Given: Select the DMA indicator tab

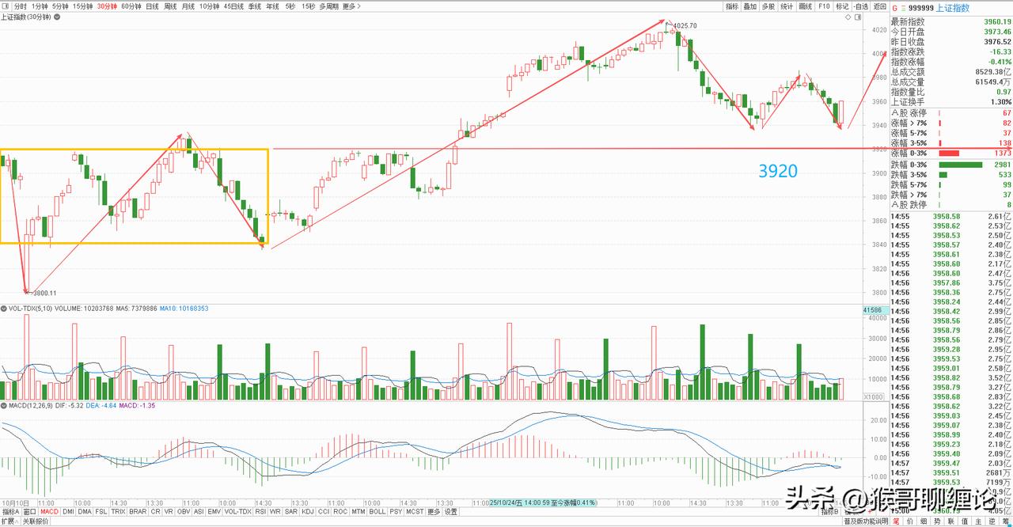Looking at the screenshot, I should [x=85, y=512].
